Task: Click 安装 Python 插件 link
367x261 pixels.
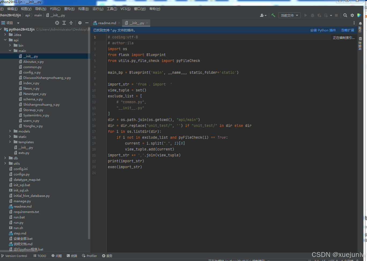Action: click(323, 30)
